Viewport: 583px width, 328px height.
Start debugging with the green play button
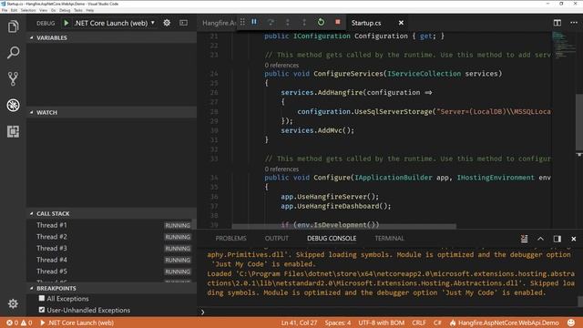point(66,23)
